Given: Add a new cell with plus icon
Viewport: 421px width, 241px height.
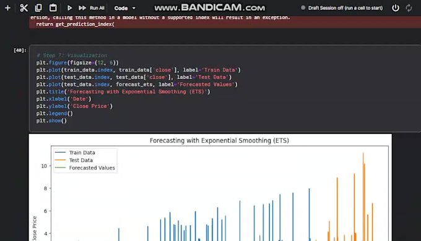Looking at the screenshot, I should (7, 8).
